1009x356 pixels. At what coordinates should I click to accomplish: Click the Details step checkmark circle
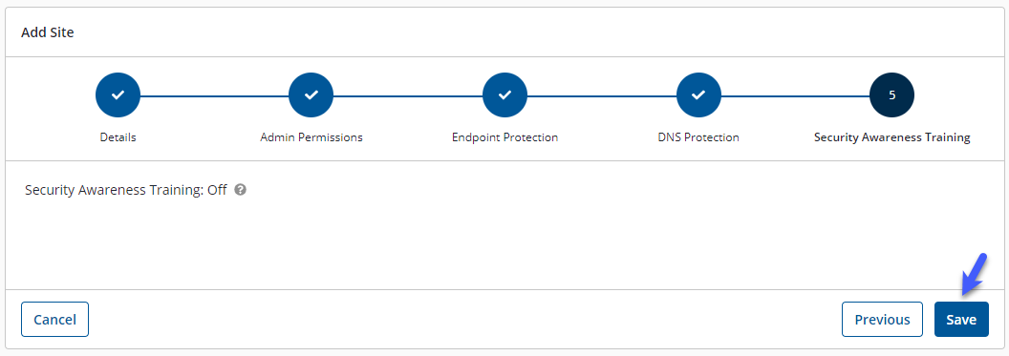pos(118,95)
